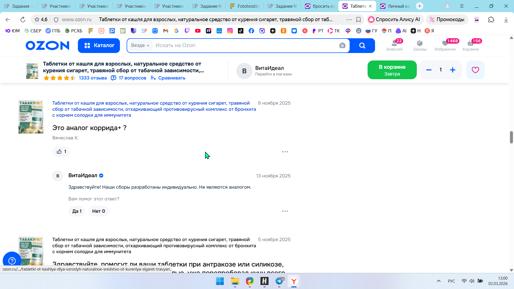Screen dimensions: 514x289
Task: Click the blue search magnifier button
Action: pyautogui.click(x=362, y=45)
